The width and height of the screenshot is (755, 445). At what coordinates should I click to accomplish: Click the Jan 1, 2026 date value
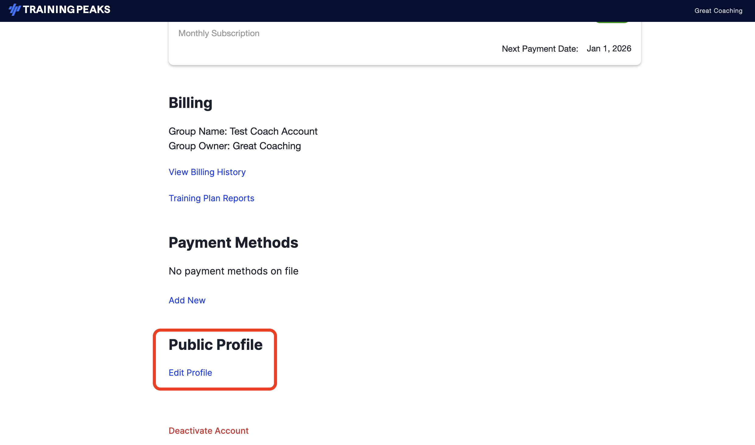(x=609, y=49)
